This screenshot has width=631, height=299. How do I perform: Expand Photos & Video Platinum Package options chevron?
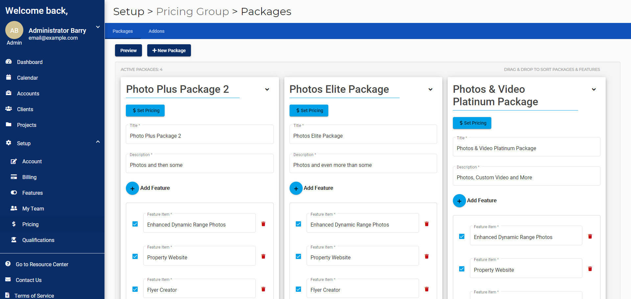pos(594,89)
